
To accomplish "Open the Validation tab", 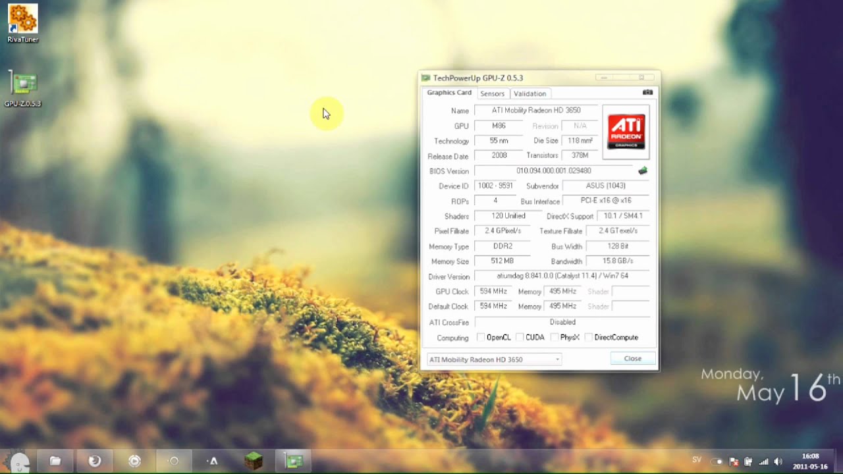I will pos(530,93).
